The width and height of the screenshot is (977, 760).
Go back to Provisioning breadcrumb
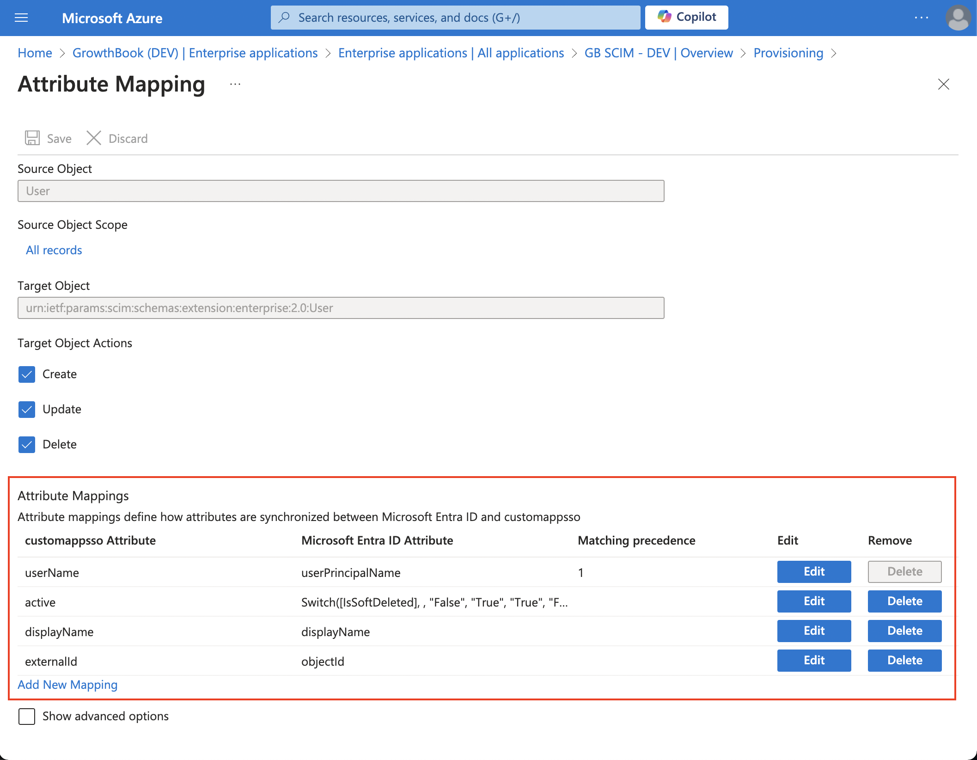(788, 53)
